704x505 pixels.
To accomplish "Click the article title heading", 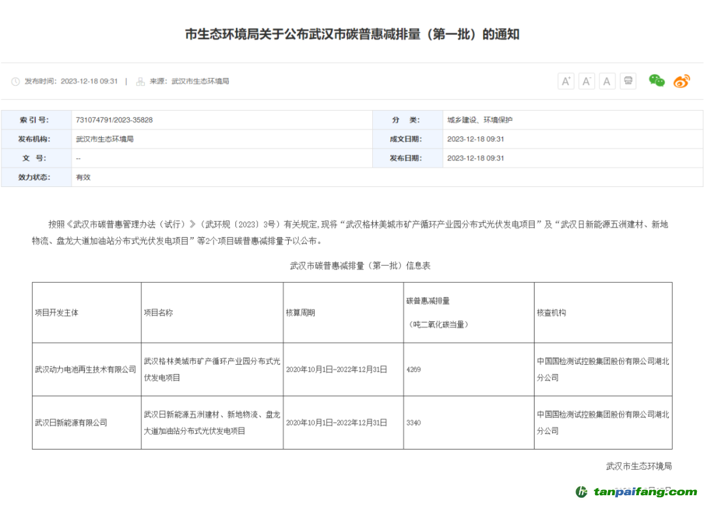I will click(x=352, y=35).
